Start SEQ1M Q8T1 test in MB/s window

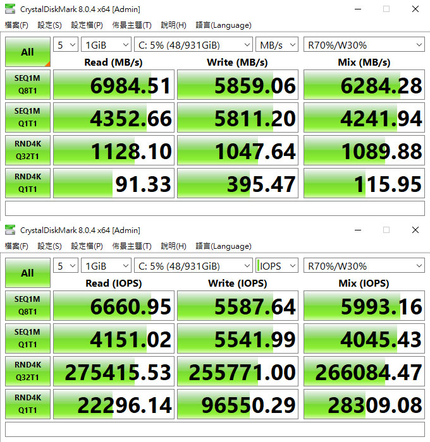pyautogui.click(x=28, y=85)
